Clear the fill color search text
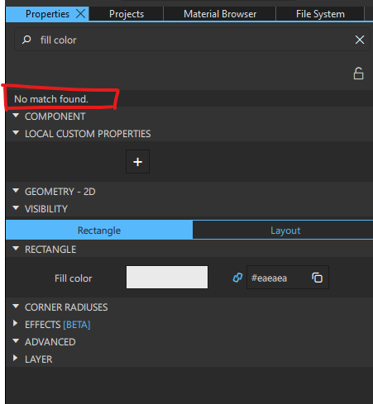The image size is (373, 404). (x=360, y=40)
